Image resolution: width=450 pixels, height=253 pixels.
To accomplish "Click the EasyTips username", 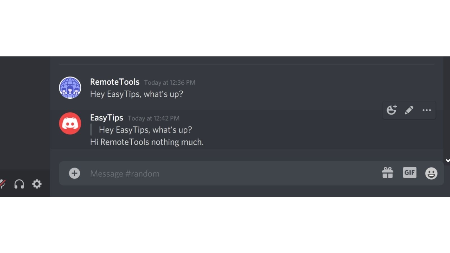I will (x=107, y=118).
